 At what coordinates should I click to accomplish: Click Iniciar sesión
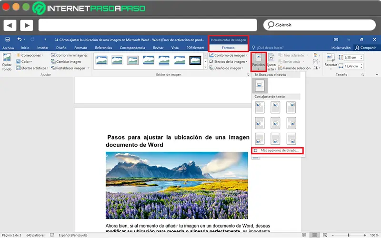341,48
